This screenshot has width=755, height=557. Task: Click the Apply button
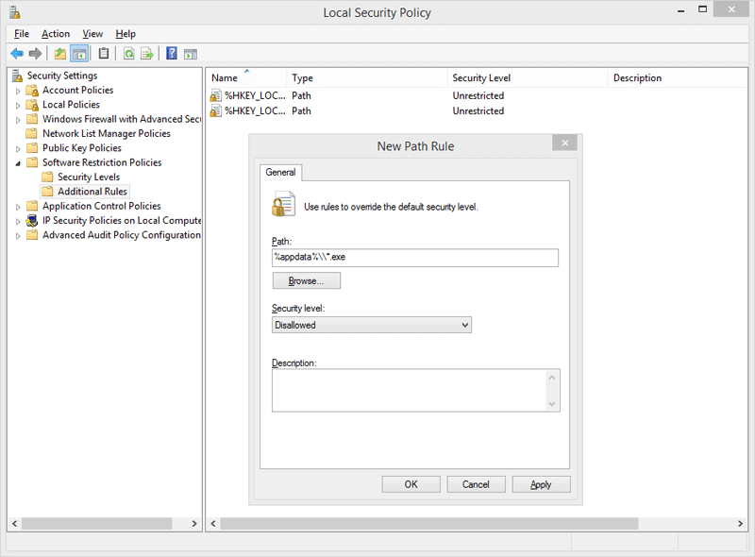pyautogui.click(x=541, y=484)
